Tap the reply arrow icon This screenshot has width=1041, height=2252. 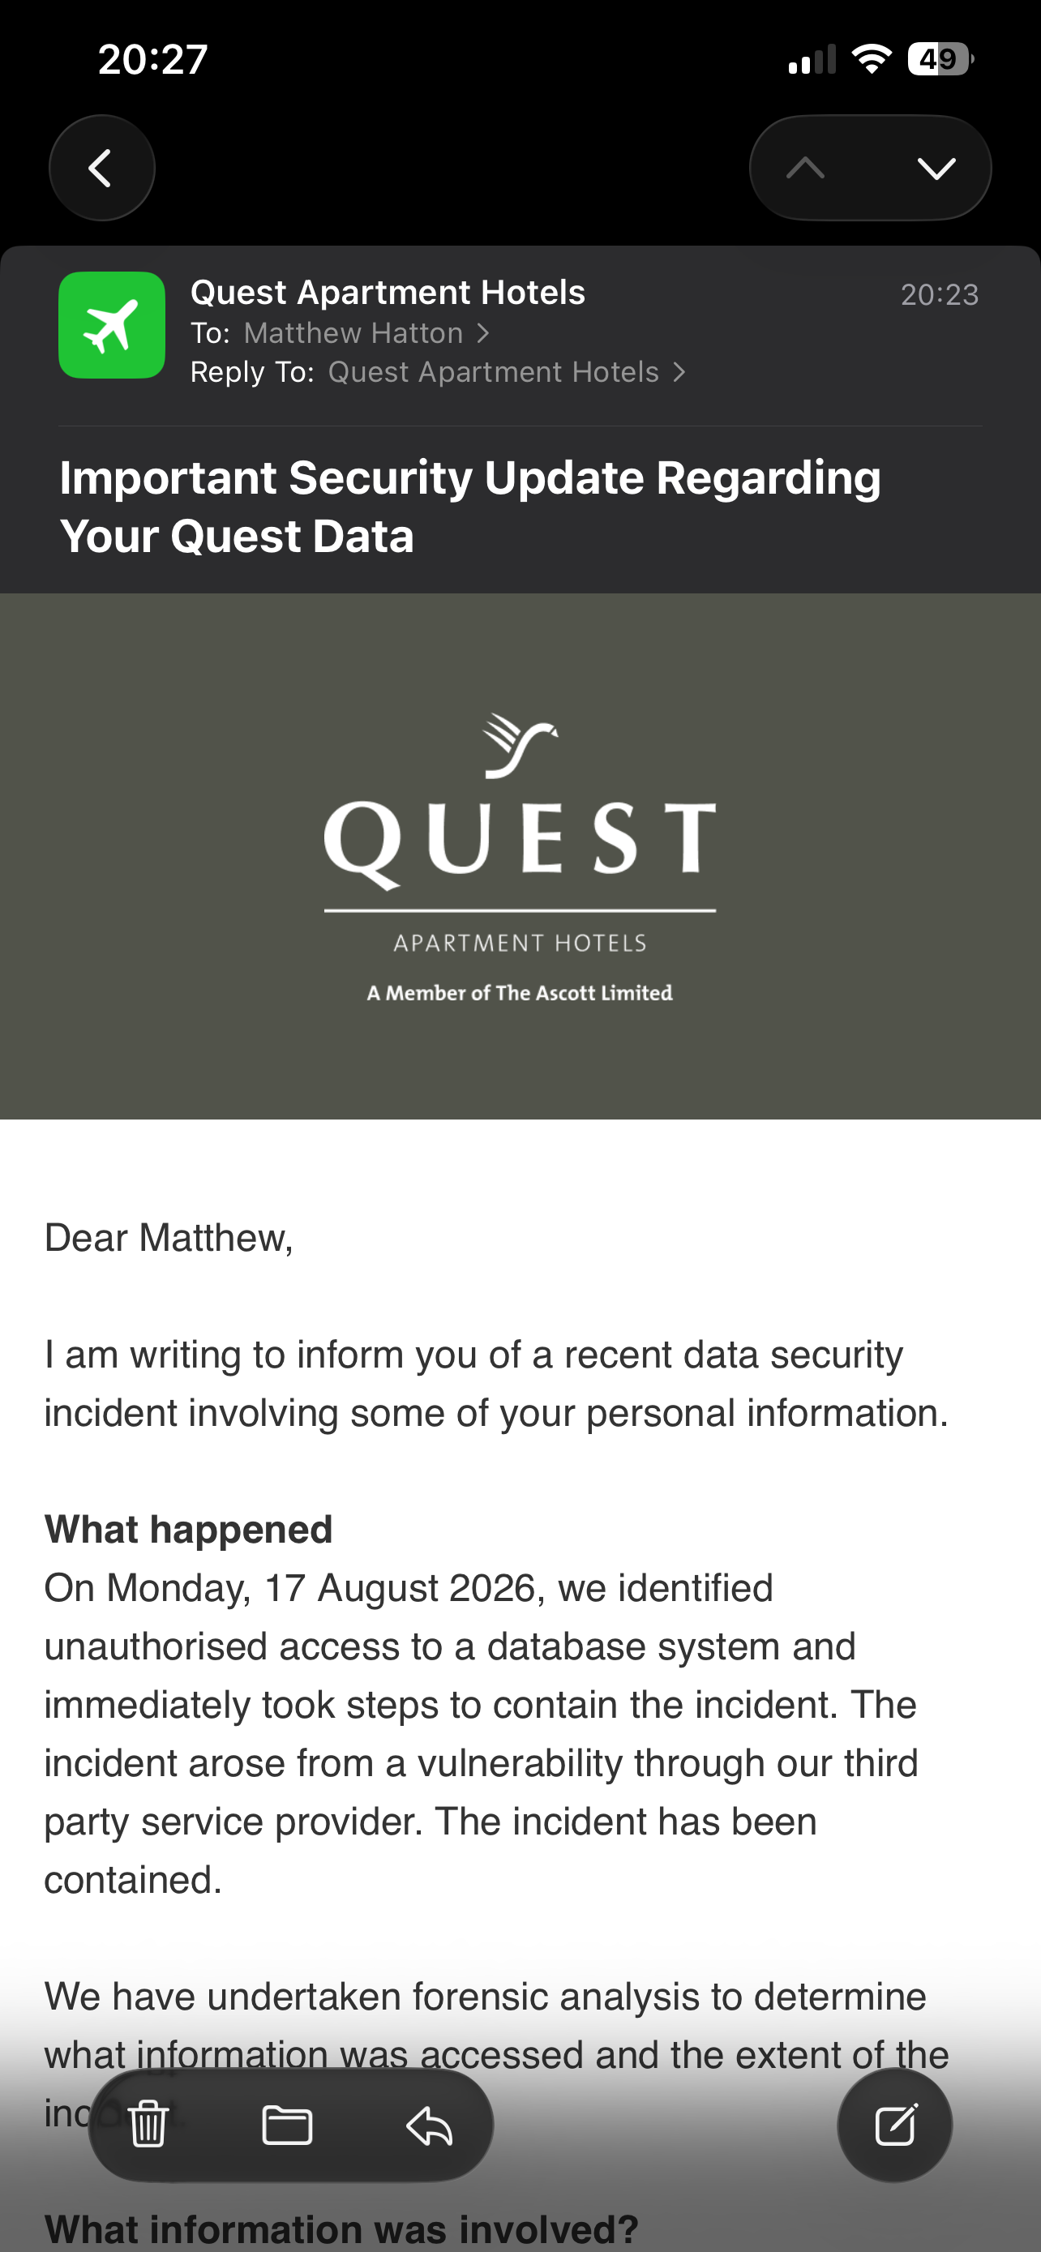point(429,2125)
